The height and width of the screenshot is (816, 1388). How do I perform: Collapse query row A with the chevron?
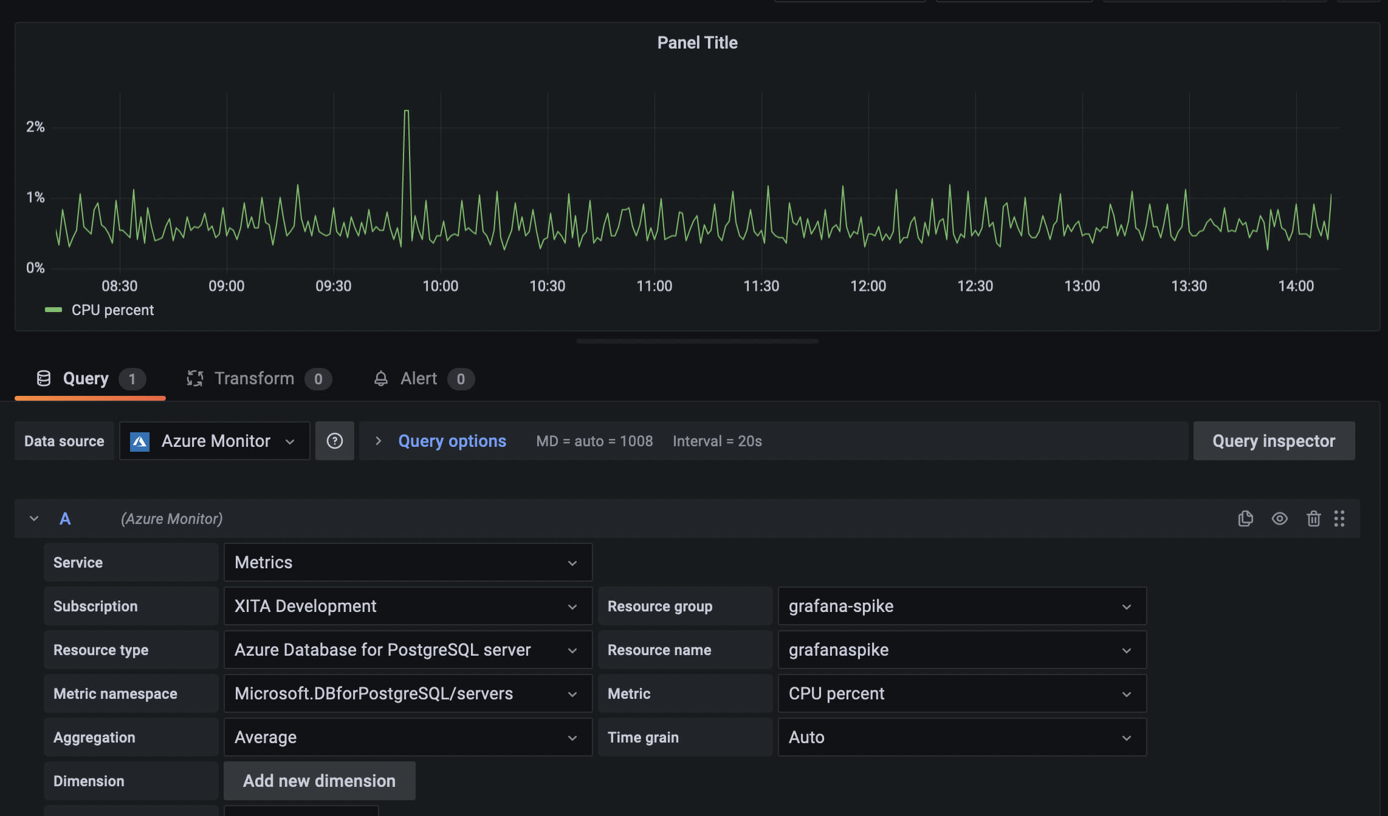[34, 518]
